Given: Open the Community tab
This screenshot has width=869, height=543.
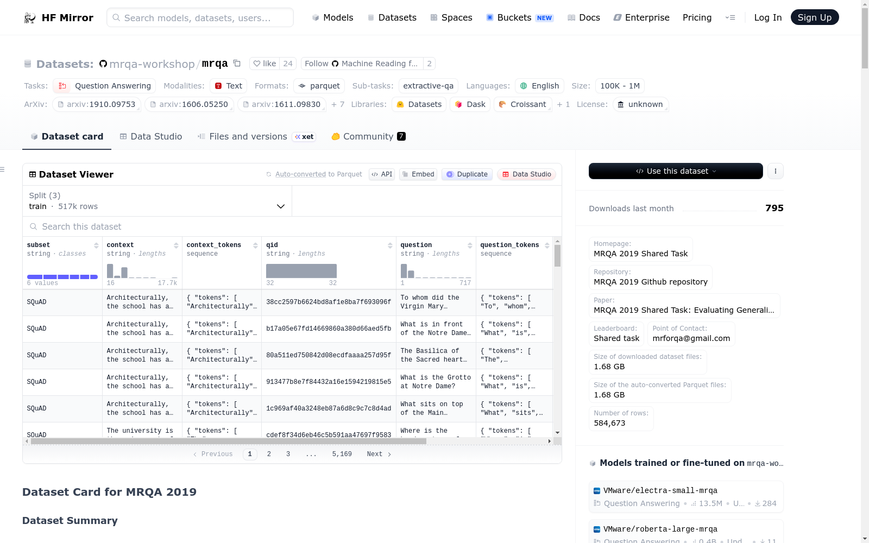Looking at the screenshot, I should coord(368,137).
